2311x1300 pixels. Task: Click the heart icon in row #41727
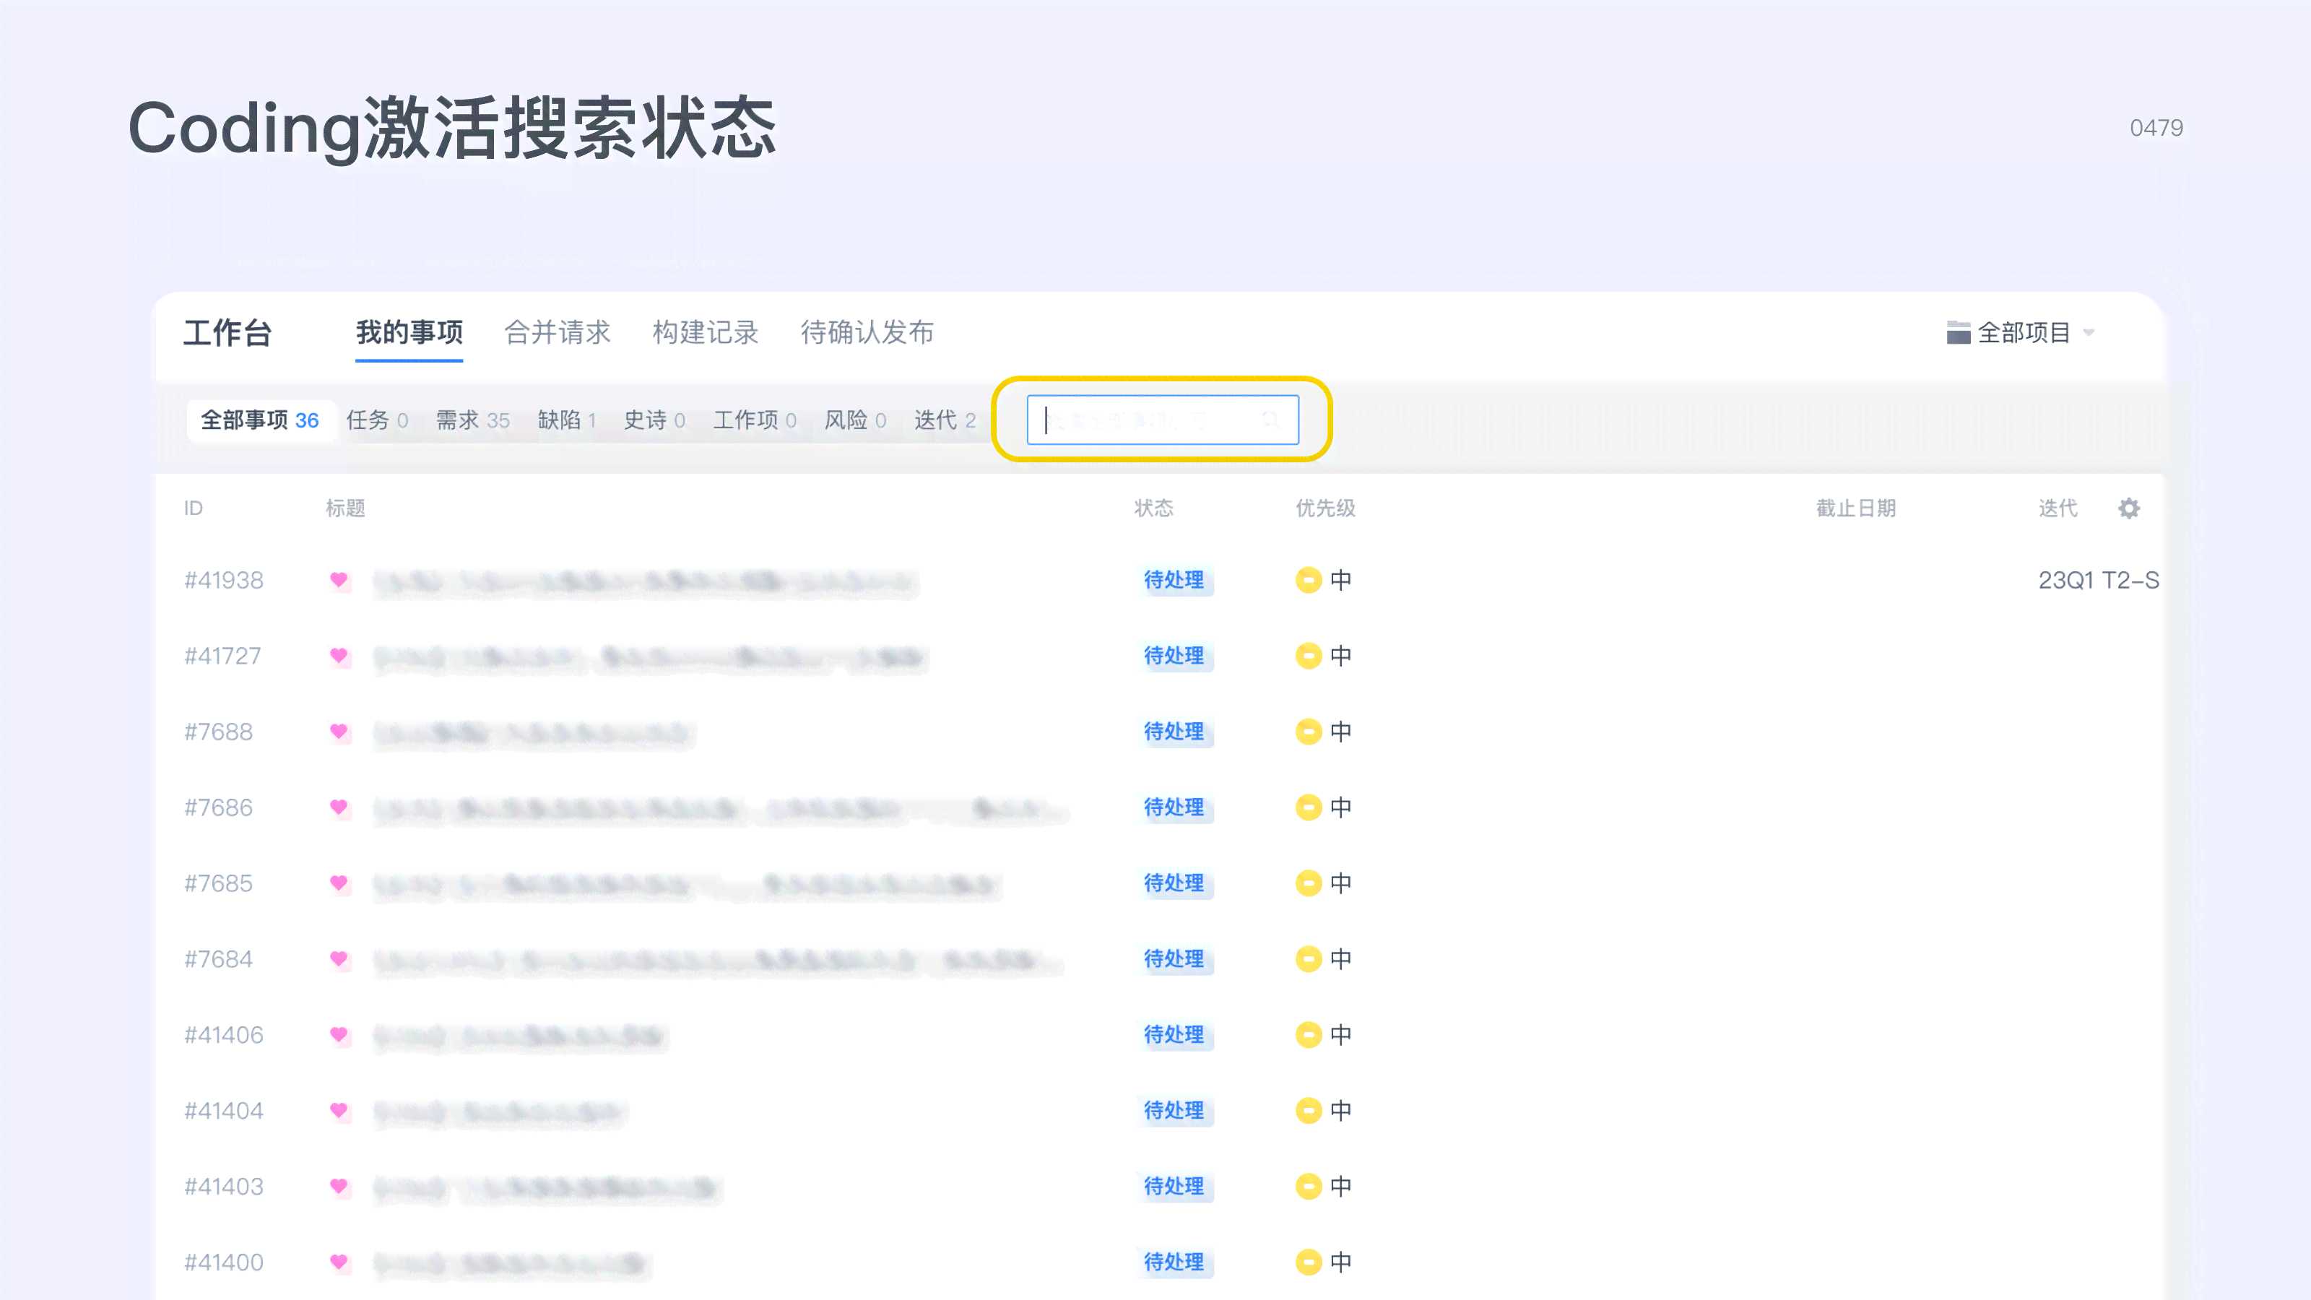click(x=338, y=656)
